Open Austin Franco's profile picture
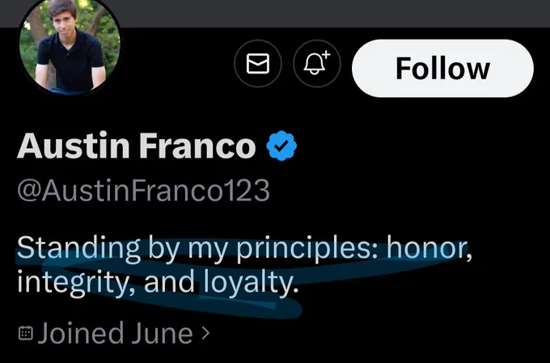Screen dimensions: 550x363 coord(70,46)
